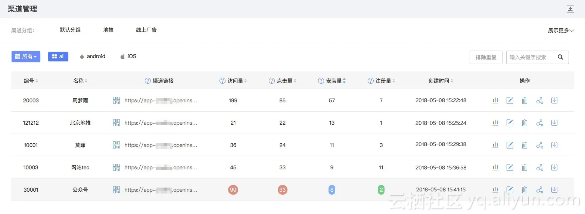The image size is (585, 214).
Task: Show QR code for 网站tec link
Action: (x=116, y=167)
